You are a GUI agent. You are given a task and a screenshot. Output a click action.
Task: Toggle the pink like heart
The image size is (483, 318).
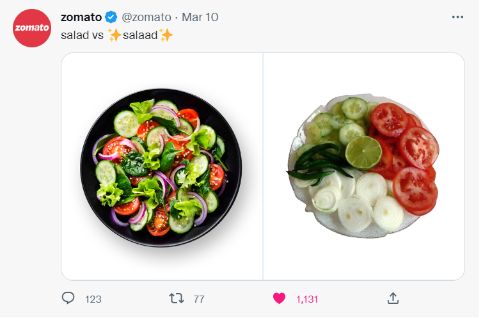click(279, 298)
